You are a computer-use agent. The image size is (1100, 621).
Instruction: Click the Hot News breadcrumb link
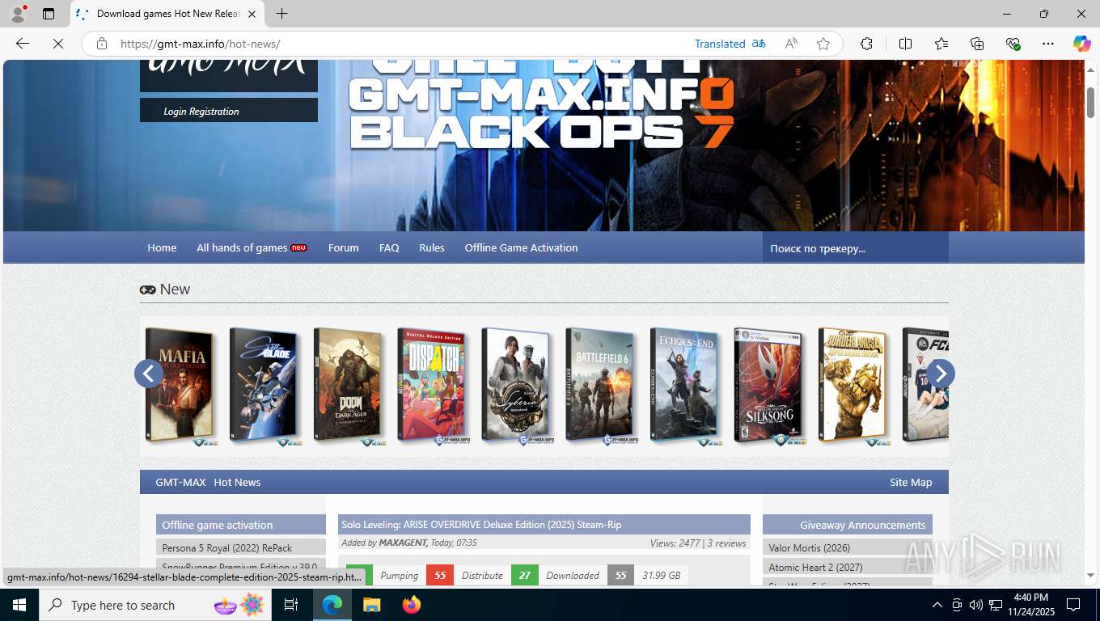coord(237,482)
